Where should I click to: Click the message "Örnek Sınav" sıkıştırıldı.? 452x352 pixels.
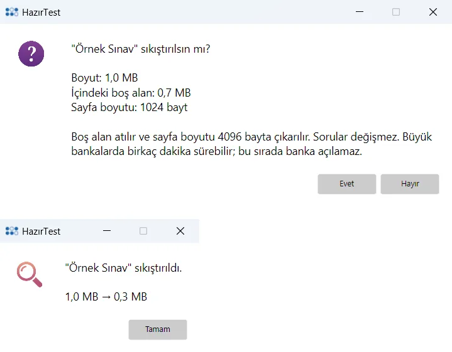click(123, 268)
